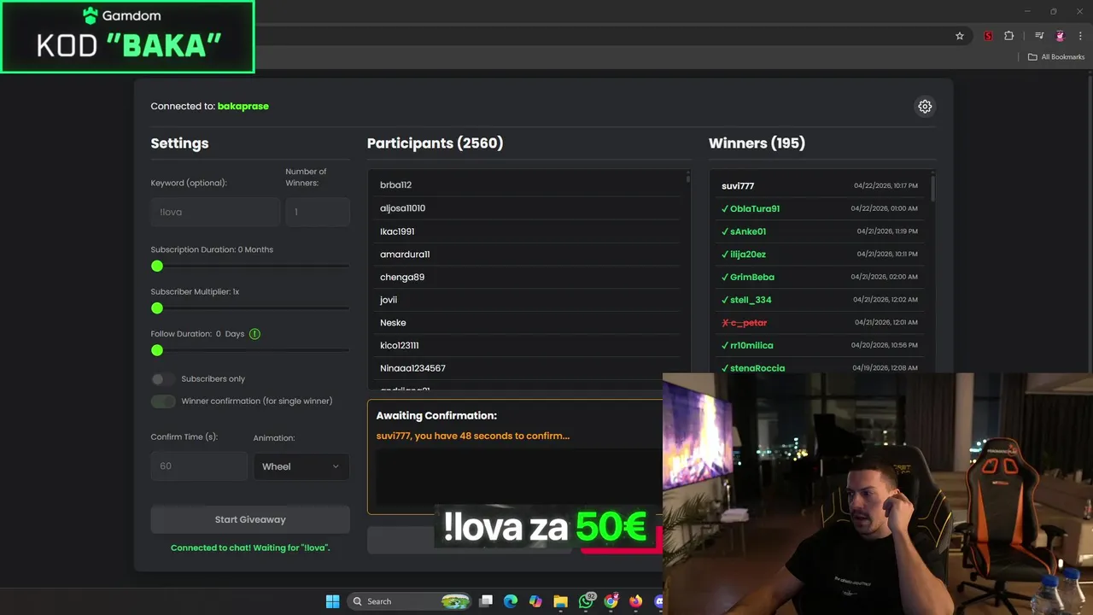Click the Confirm Time seconds field

tap(199, 466)
